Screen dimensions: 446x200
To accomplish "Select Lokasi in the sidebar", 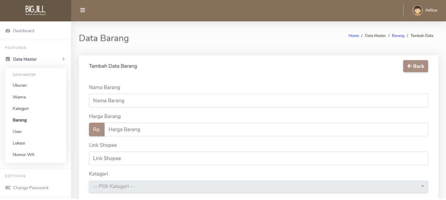I will [19, 143].
